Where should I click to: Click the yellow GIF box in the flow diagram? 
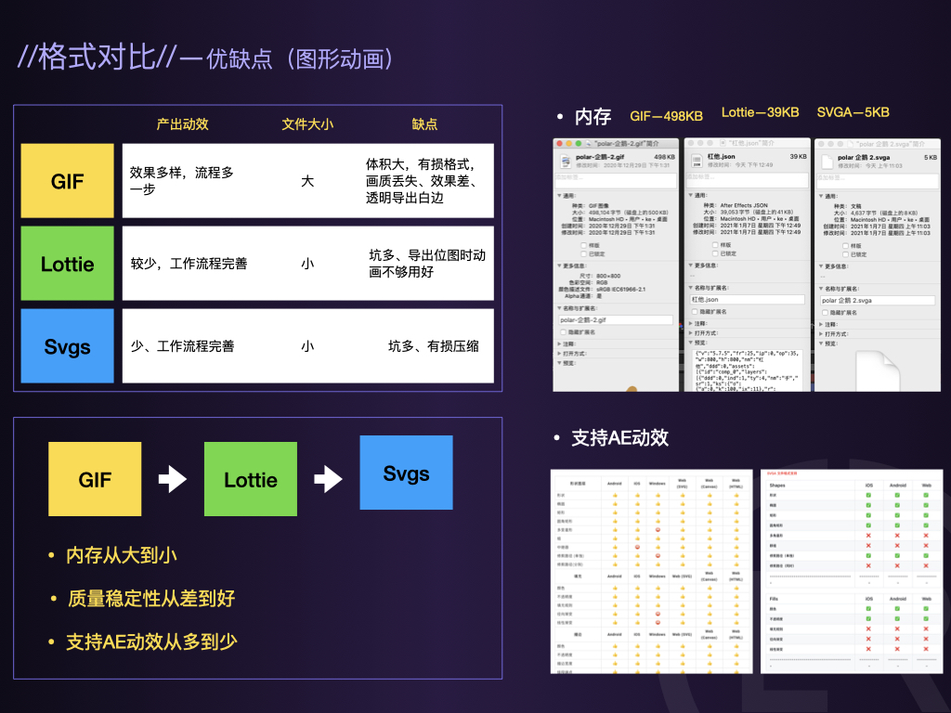point(95,479)
